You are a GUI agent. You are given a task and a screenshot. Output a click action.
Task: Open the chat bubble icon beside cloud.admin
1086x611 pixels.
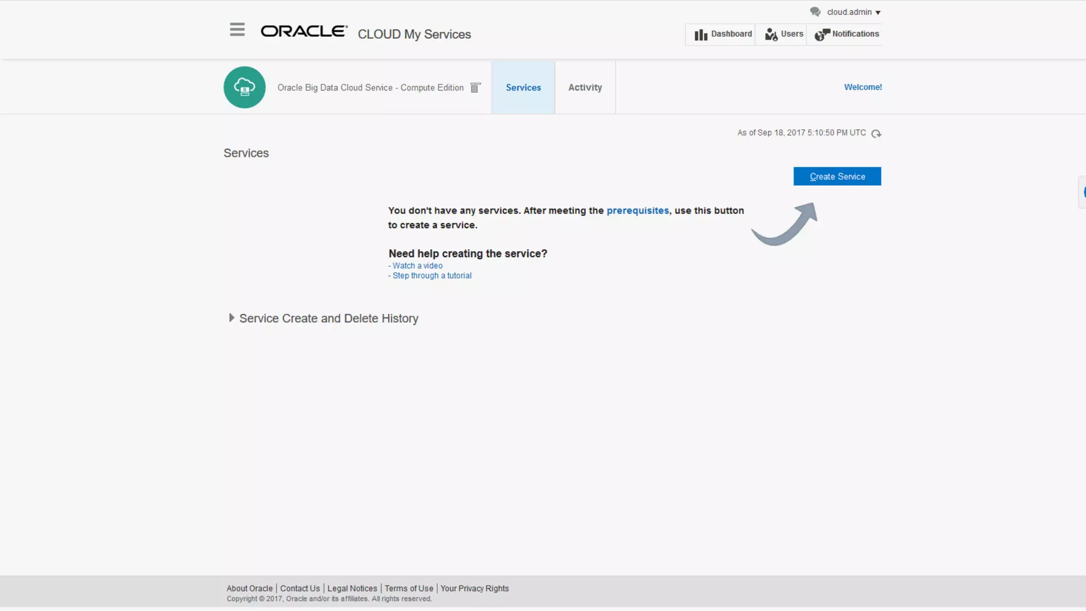815,12
